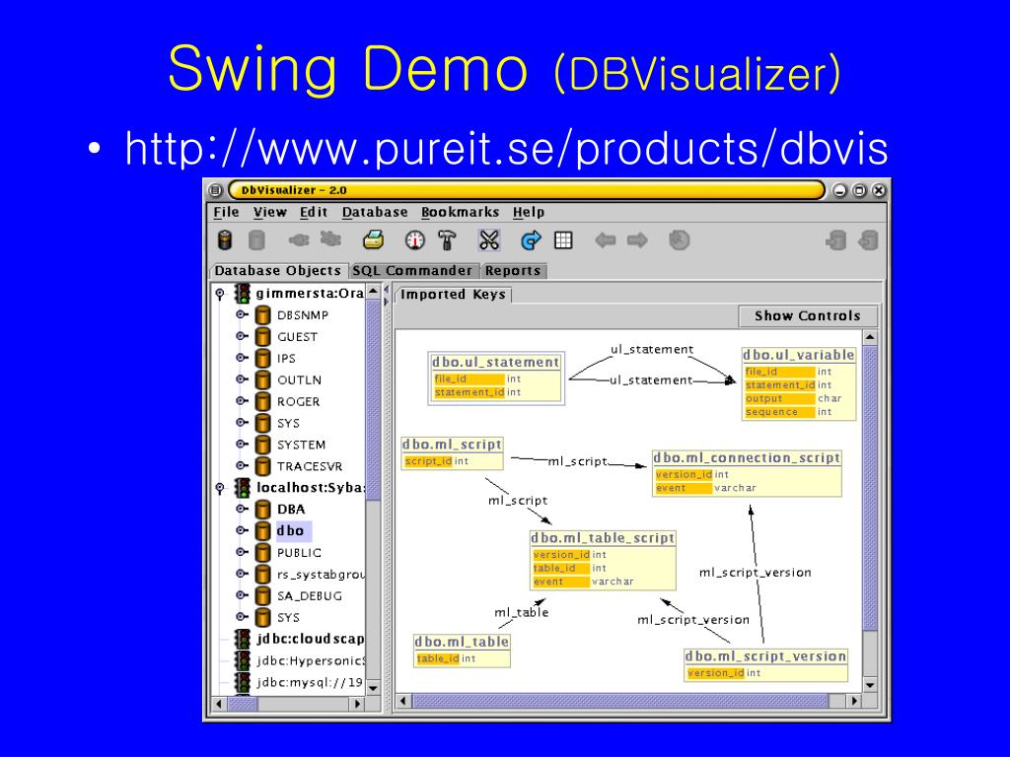Expand the TRACESVR schema node
The width and height of the screenshot is (1010, 757).
[242, 465]
